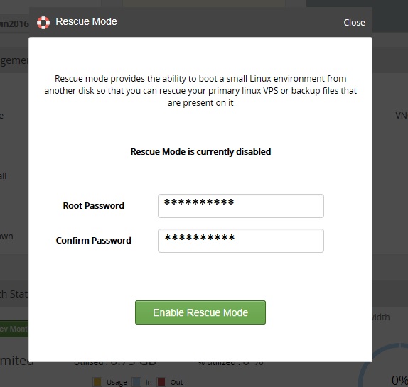
Task: Click Enable Rescue Mode button
Action: [x=200, y=312]
